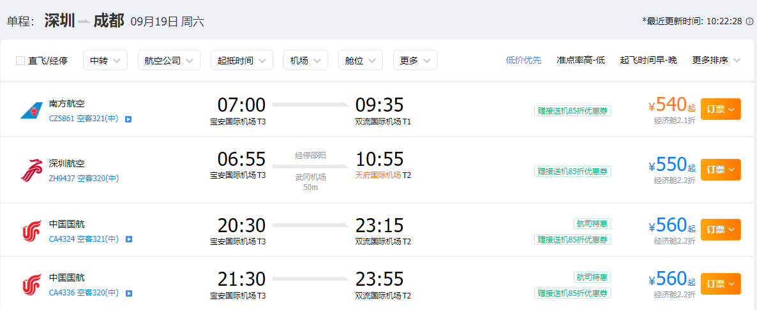Toggle the 直飞/经停 checkbox
The height and width of the screenshot is (310, 757).
(x=20, y=61)
